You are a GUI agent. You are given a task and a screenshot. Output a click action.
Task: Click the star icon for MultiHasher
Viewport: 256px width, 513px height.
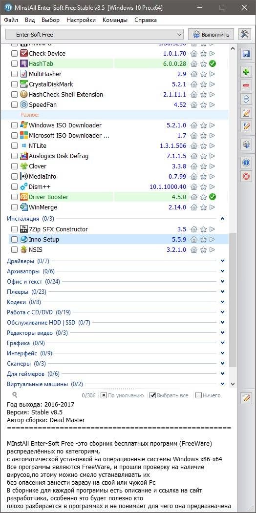tap(203, 74)
